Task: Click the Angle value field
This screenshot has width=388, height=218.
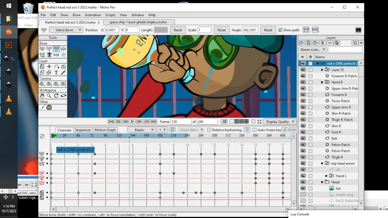Action: pos(250,30)
